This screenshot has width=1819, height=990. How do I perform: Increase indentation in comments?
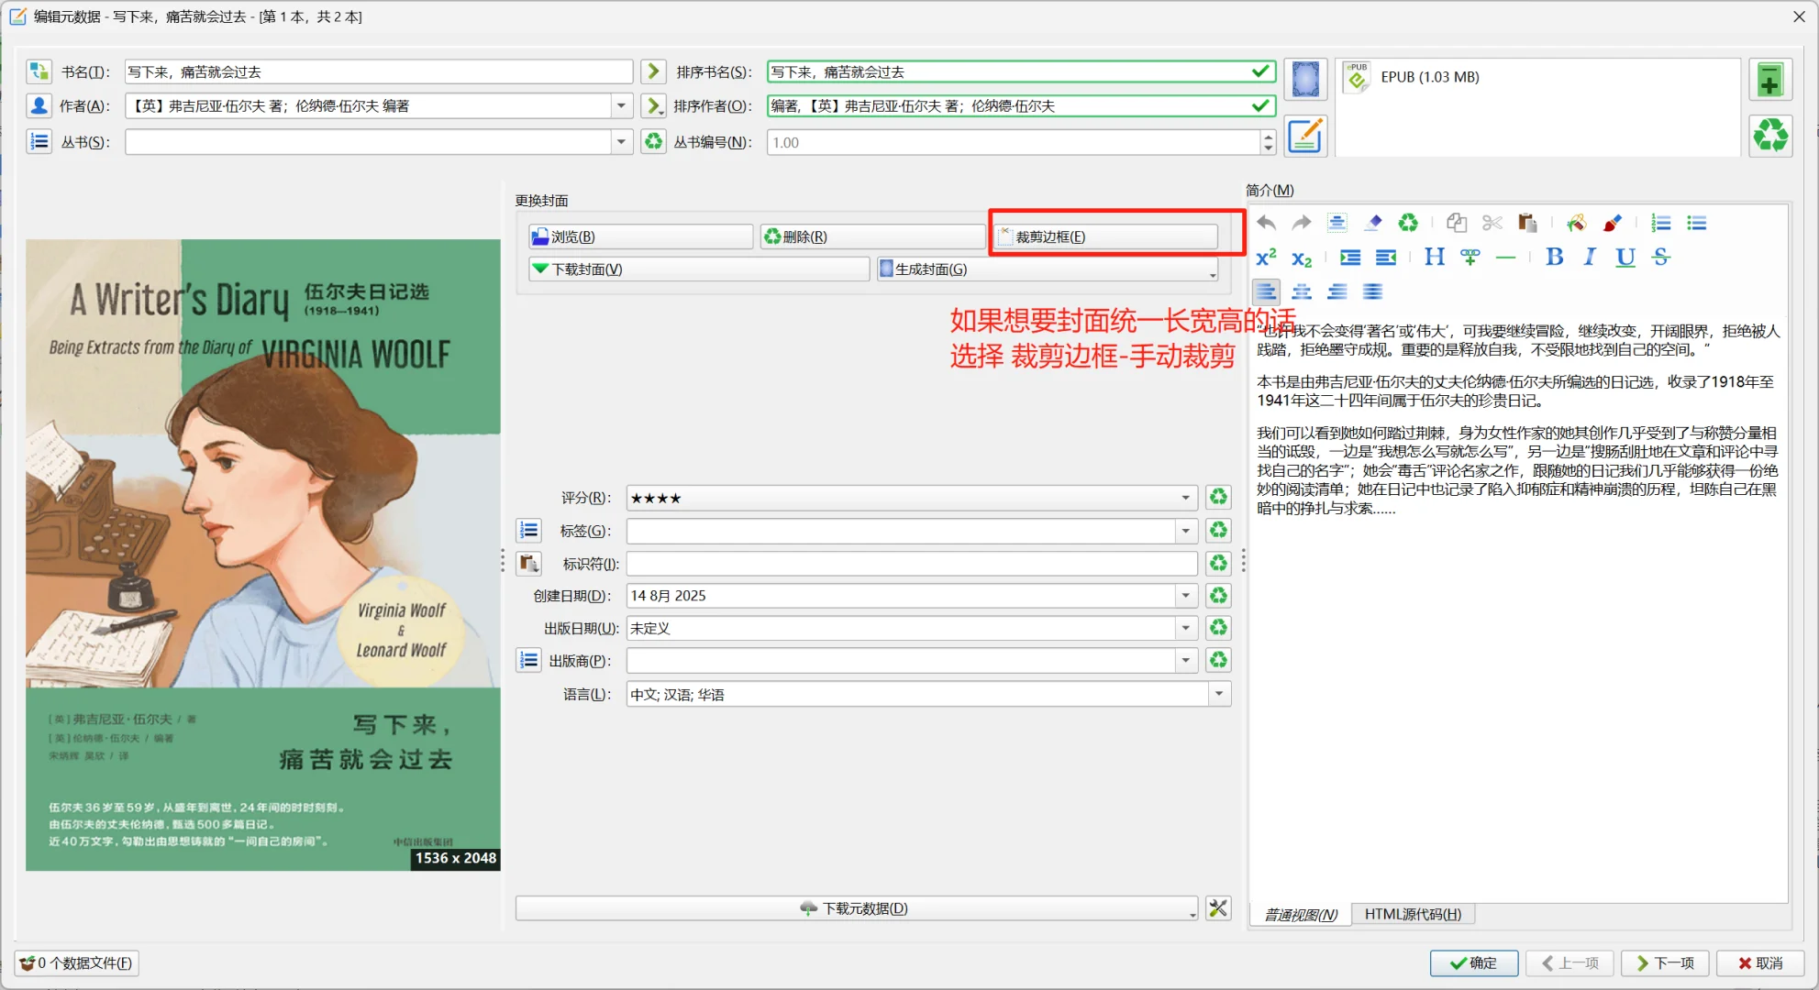tap(1350, 258)
